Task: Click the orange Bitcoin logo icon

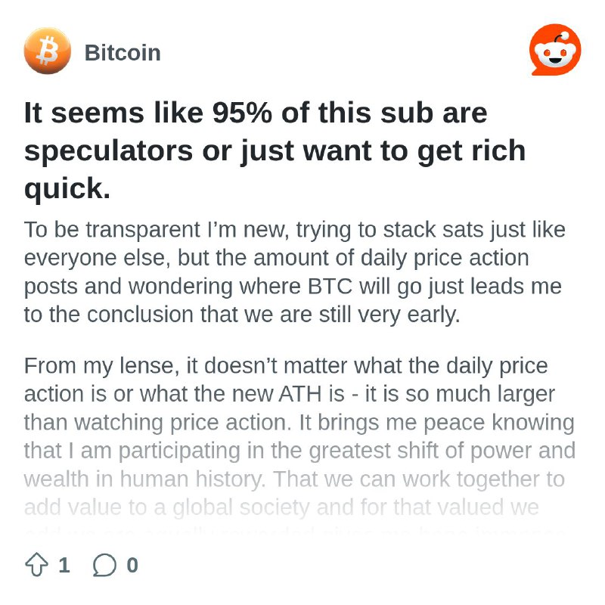Action: [x=48, y=51]
